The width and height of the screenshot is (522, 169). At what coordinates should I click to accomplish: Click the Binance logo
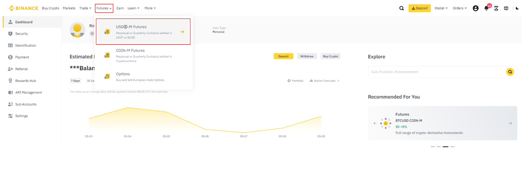23,8
